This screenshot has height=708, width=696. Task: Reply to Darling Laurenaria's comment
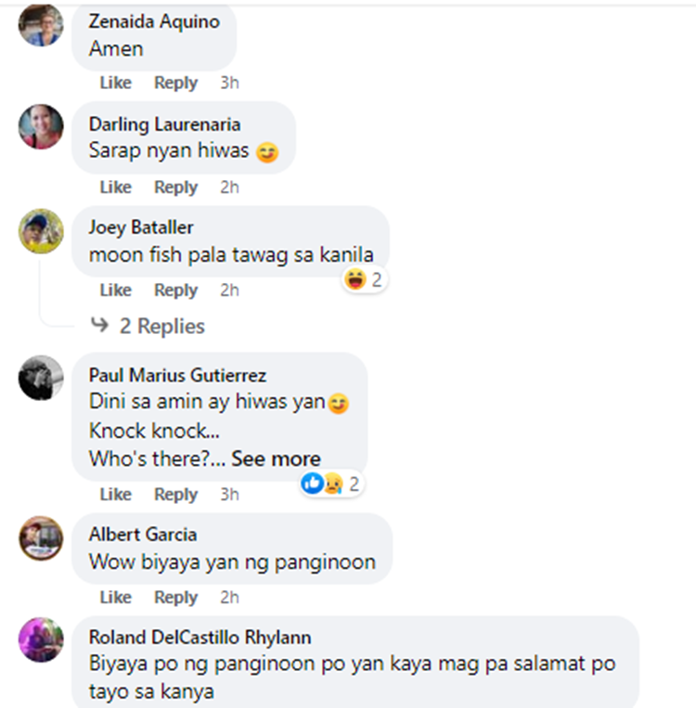click(175, 187)
